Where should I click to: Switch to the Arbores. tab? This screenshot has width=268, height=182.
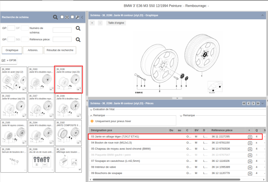coord(33,50)
